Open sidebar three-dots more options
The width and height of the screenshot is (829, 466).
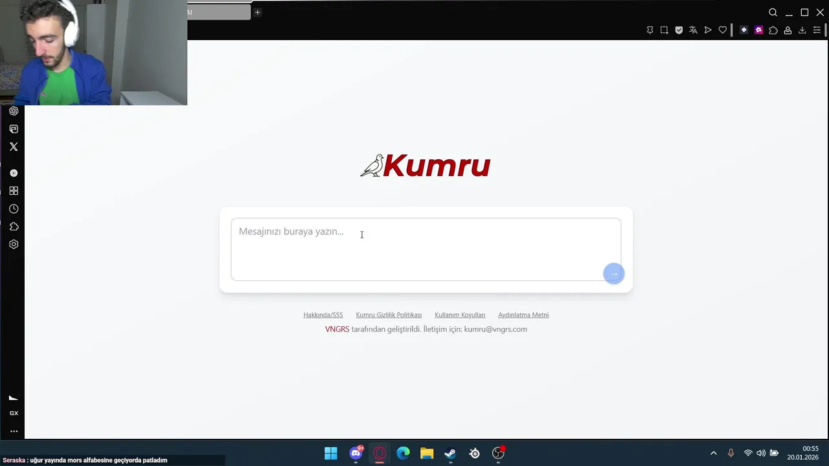(14, 431)
